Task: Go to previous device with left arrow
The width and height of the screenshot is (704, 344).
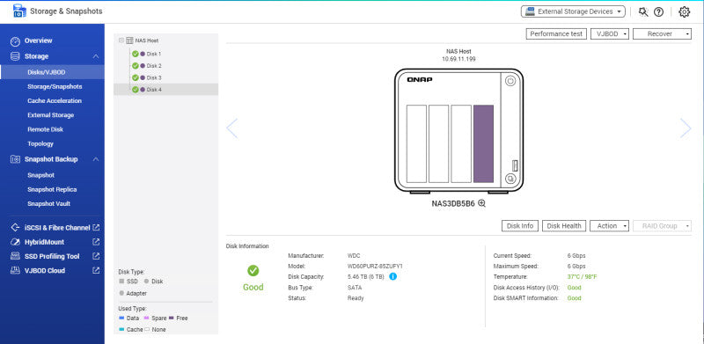Action: (231, 128)
